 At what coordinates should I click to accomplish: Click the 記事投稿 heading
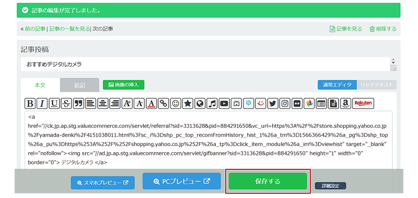click(x=34, y=49)
